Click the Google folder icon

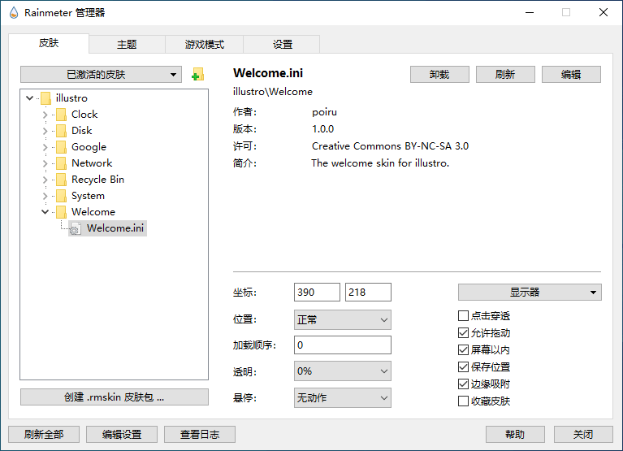click(61, 147)
